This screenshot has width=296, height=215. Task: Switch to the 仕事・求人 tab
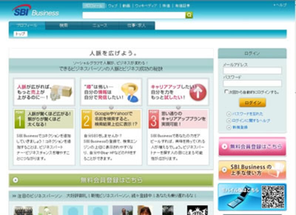point(137,26)
